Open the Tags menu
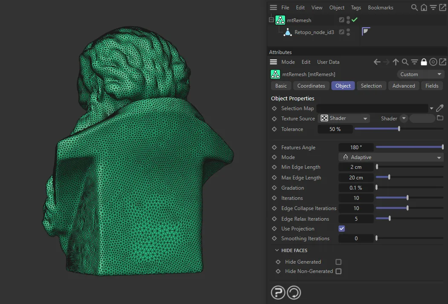448x304 pixels. [356, 7]
